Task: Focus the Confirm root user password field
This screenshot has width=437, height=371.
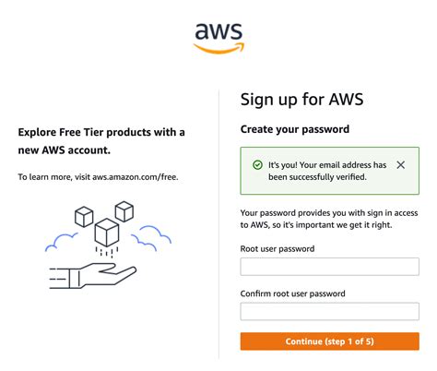Action: [x=329, y=311]
